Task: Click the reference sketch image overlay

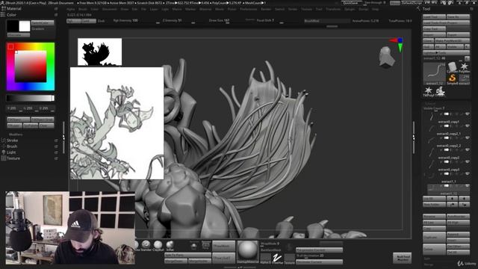Action: coord(117,123)
